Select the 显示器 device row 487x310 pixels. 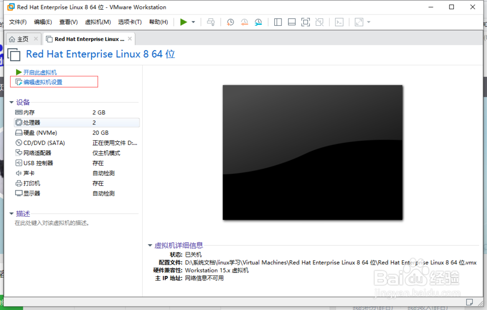pyautogui.click(x=77, y=193)
